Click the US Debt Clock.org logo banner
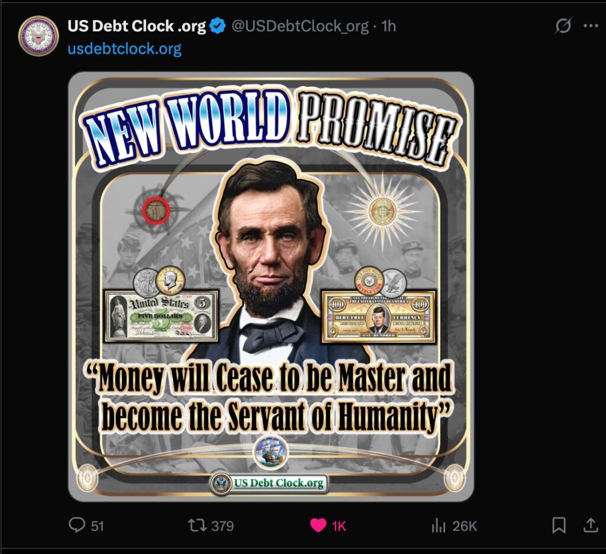 coord(270,483)
